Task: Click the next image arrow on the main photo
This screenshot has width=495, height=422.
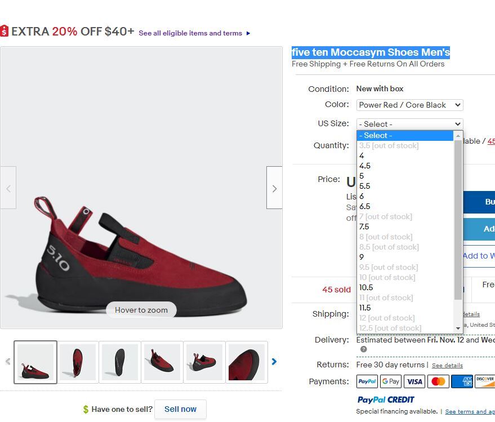Action: [x=274, y=188]
